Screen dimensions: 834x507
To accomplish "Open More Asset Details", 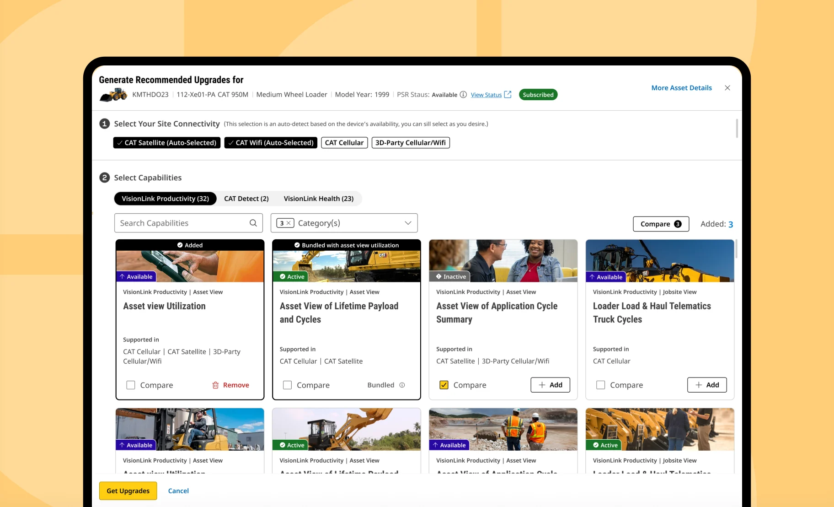I will [682, 88].
